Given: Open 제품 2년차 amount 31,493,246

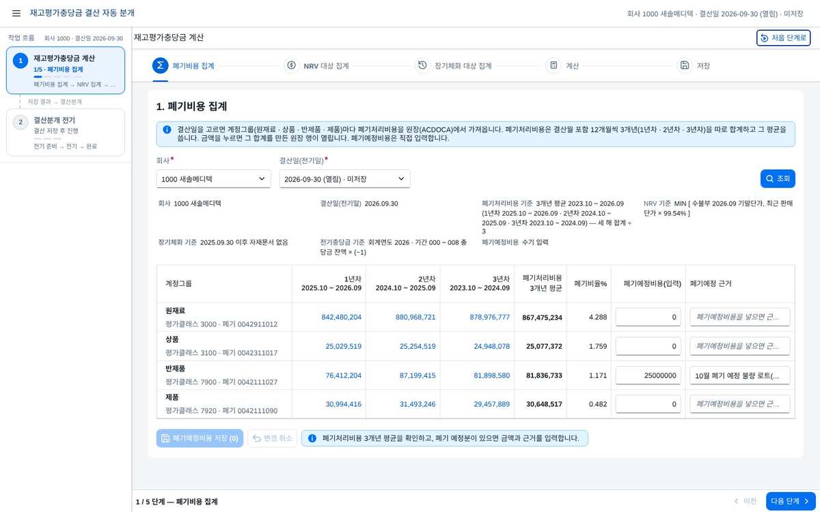Looking at the screenshot, I should coord(418,404).
